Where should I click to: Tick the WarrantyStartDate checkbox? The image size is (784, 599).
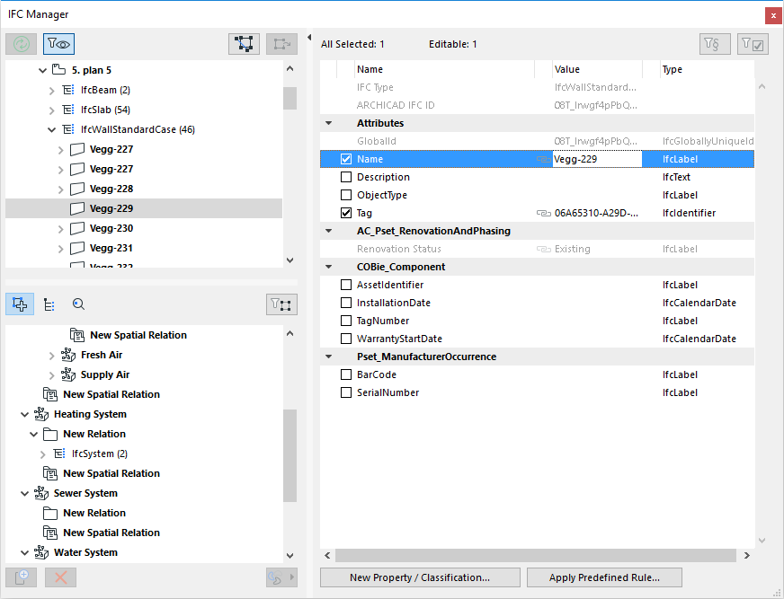point(346,339)
